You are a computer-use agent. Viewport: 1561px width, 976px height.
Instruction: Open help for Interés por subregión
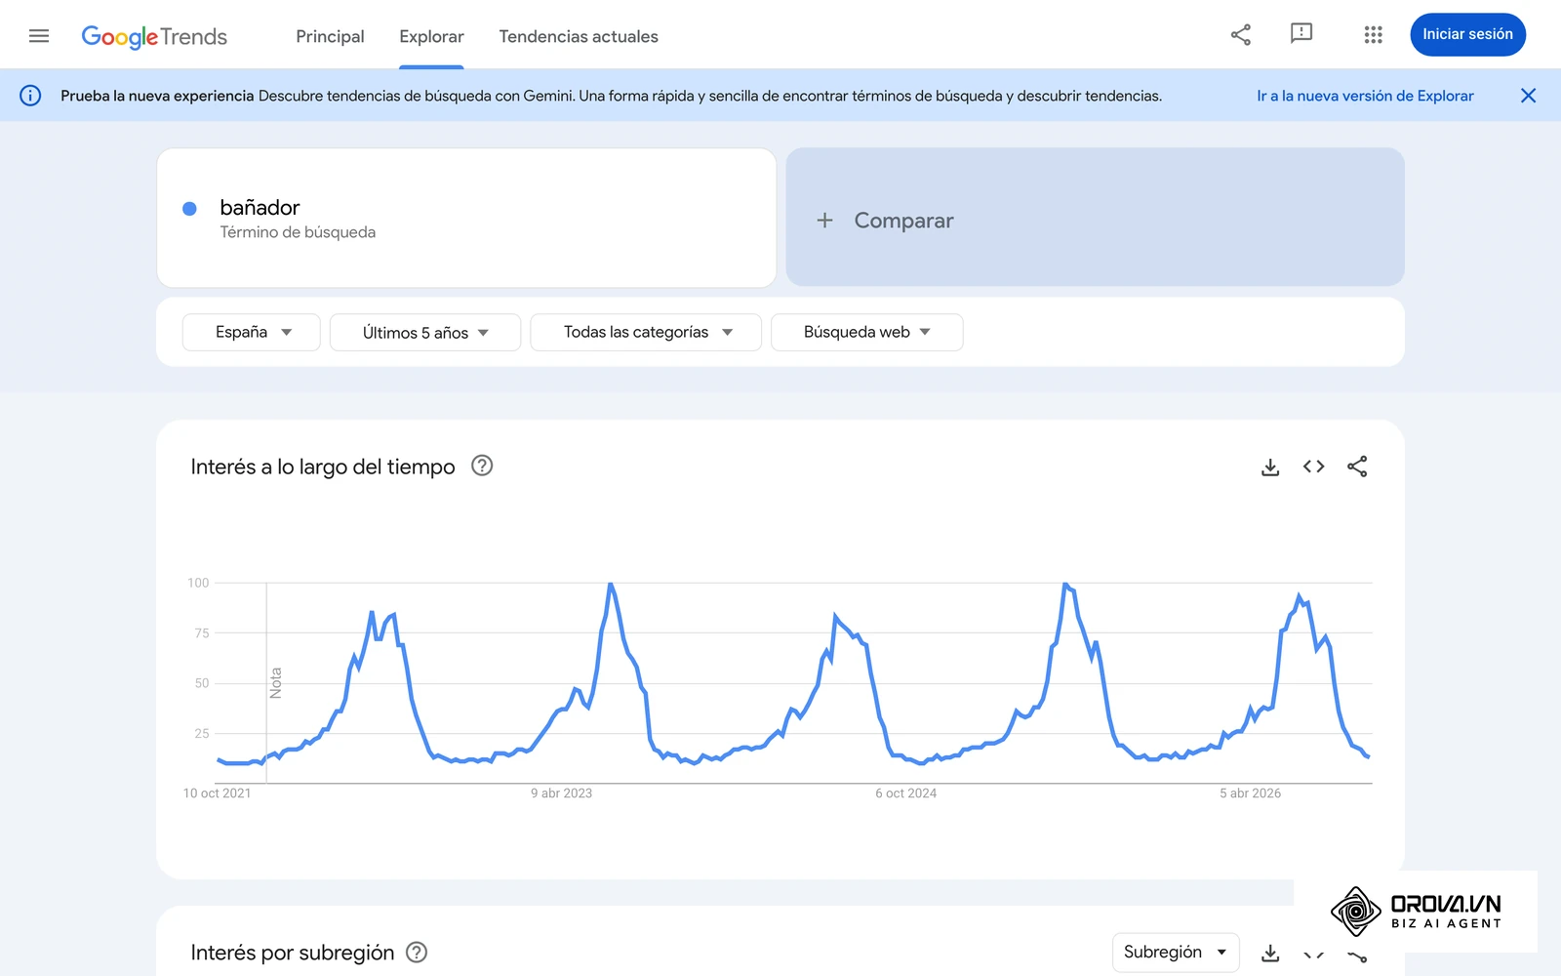(417, 952)
